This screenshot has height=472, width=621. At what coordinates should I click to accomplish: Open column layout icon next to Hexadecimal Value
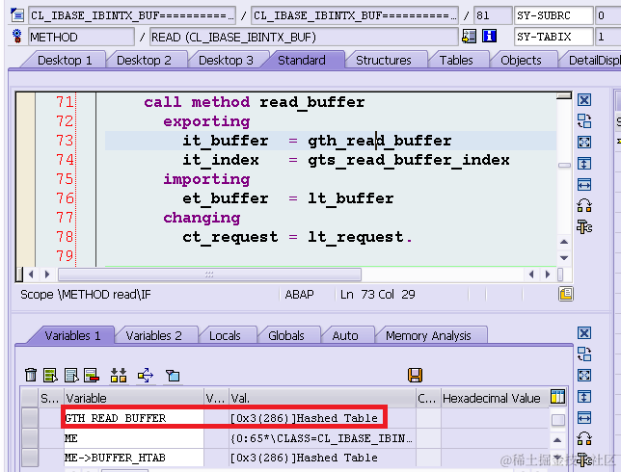point(557,397)
